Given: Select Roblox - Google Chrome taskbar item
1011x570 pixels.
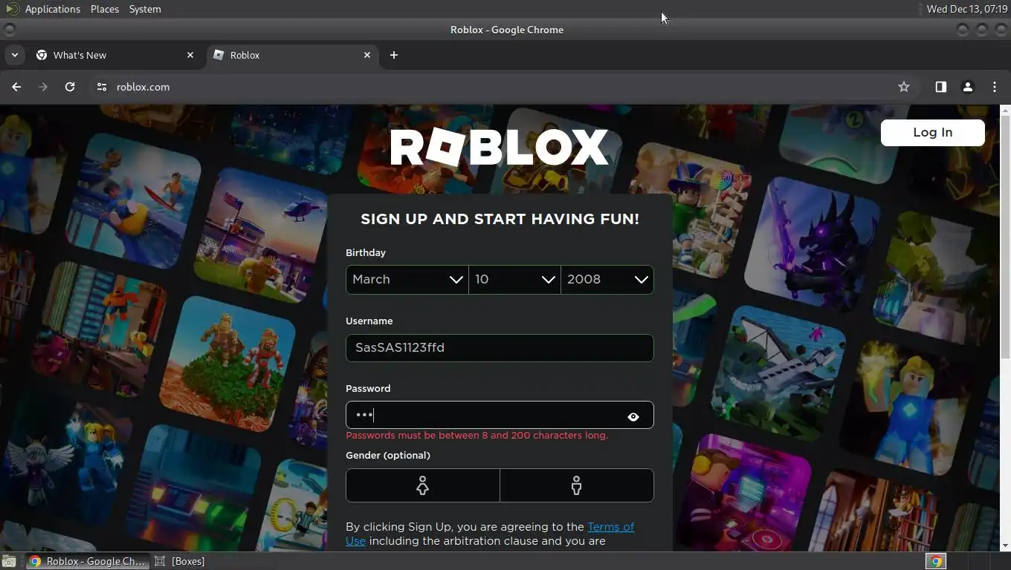Looking at the screenshot, I should [x=88, y=561].
